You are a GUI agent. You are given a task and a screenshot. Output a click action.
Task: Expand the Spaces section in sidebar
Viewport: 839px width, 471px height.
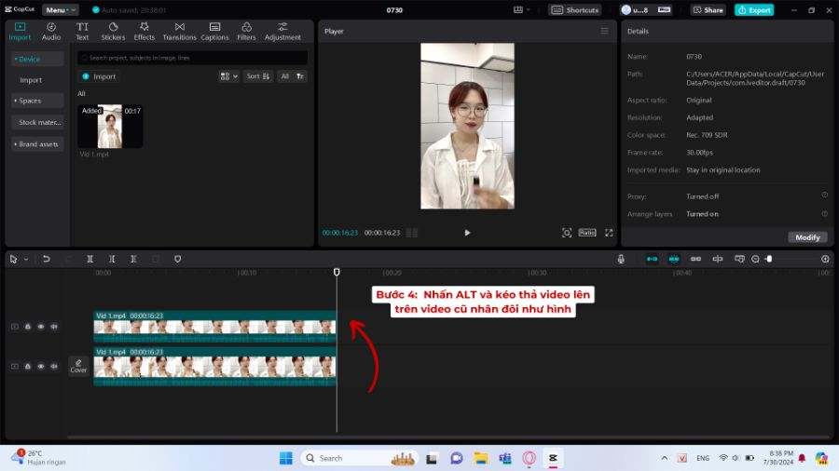pyautogui.click(x=37, y=101)
